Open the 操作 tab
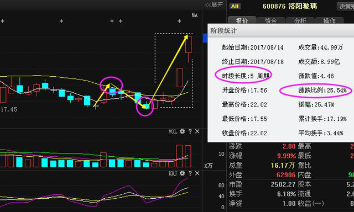Viewport: 354px width, 212px height. 330,21
